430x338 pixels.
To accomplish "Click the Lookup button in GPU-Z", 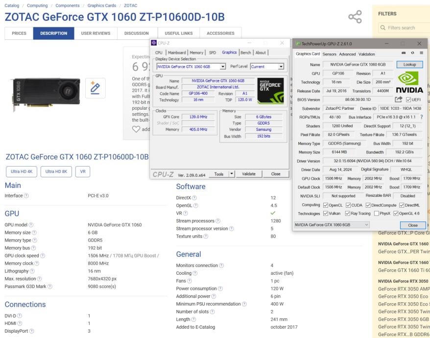I will [409, 65].
